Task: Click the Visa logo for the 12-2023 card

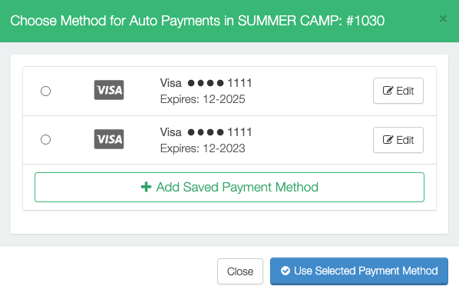Action: [109, 139]
